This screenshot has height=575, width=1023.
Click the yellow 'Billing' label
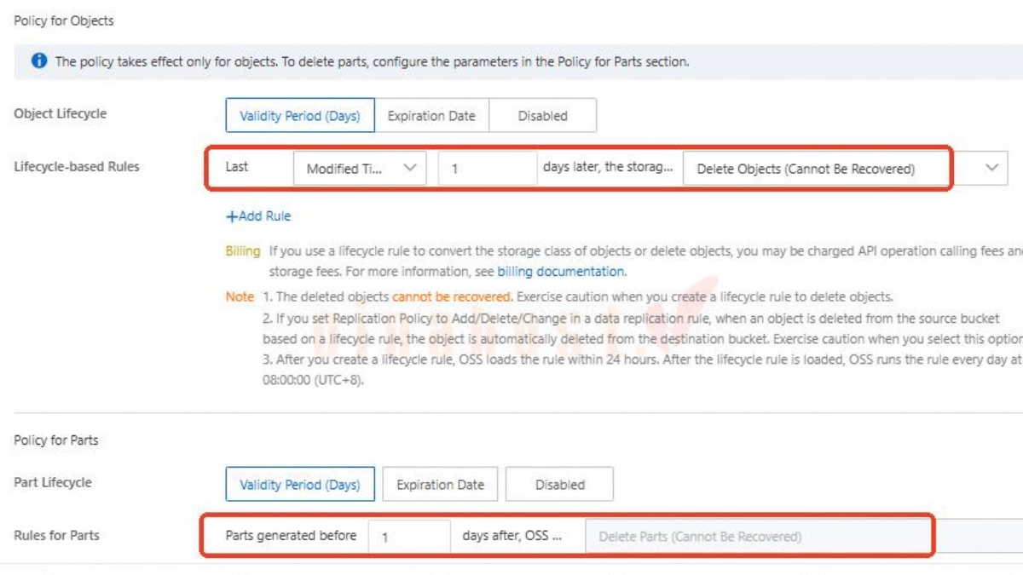point(243,251)
